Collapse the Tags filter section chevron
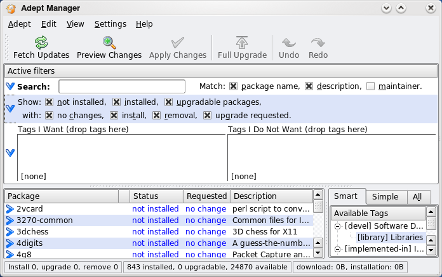This screenshot has height=277, width=442. tap(10, 153)
